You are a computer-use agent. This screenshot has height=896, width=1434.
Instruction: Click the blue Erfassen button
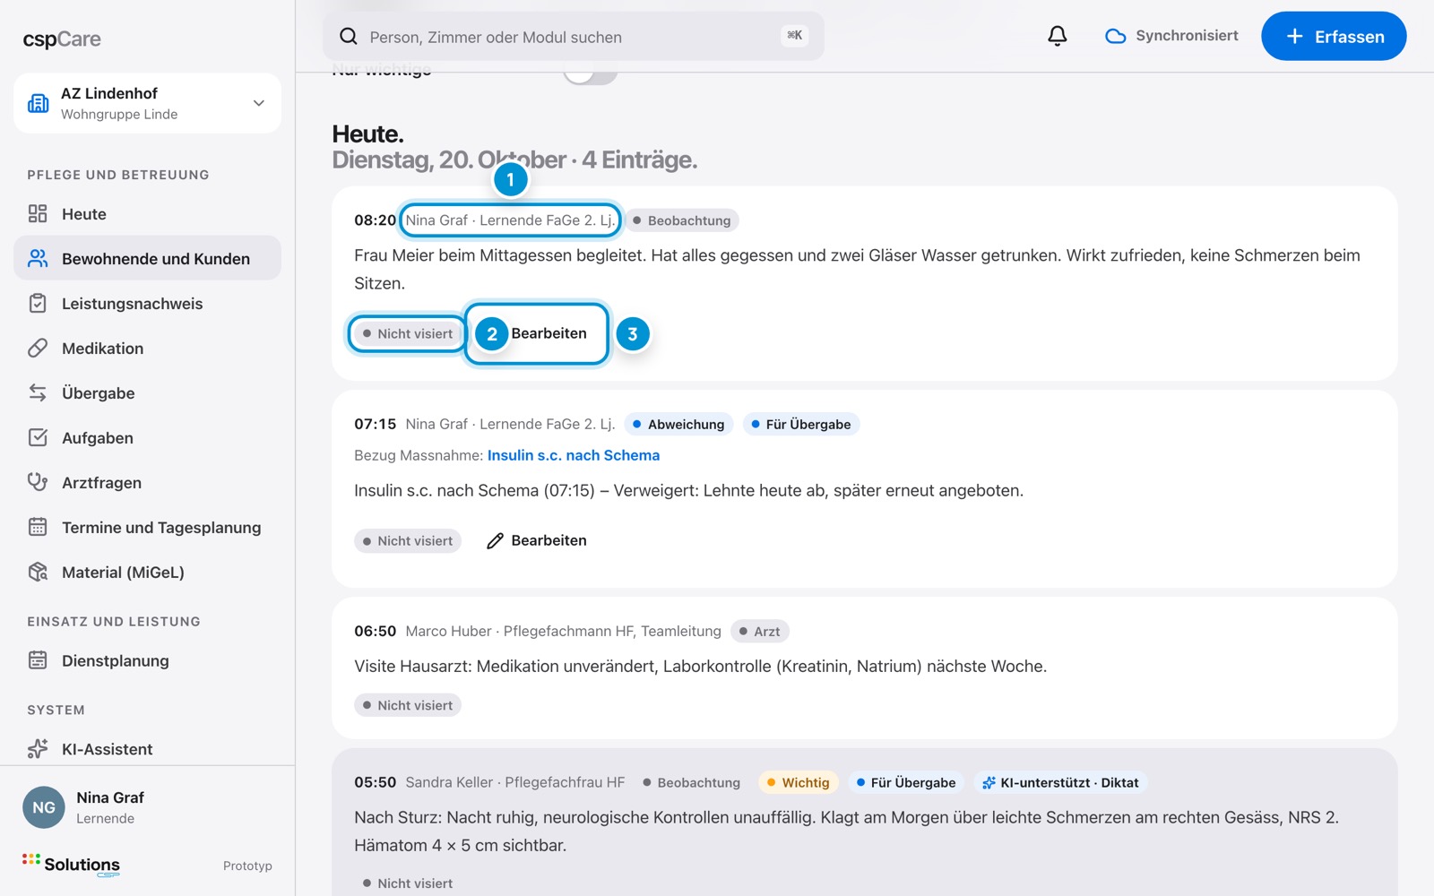[x=1334, y=37]
